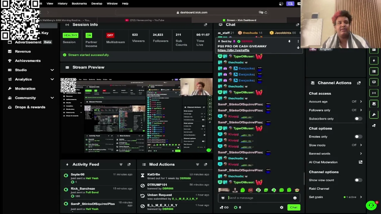Click the chat message list scrollbar

304,178
